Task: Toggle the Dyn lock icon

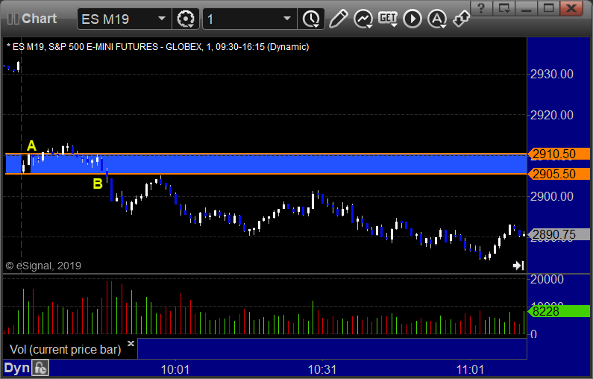Action: [40, 368]
